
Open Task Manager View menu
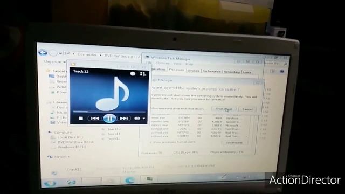[177, 64]
